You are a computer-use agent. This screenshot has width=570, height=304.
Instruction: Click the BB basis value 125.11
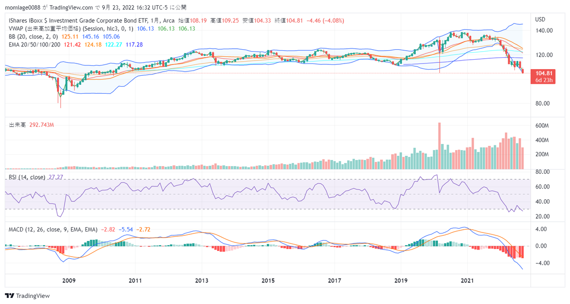click(69, 36)
